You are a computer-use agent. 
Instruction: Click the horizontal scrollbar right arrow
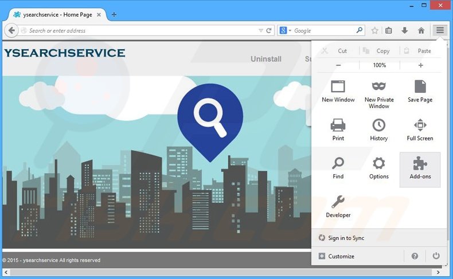coord(438,272)
